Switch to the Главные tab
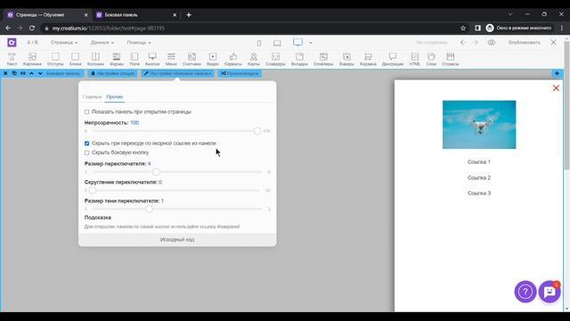570x321 pixels. (x=92, y=97)
